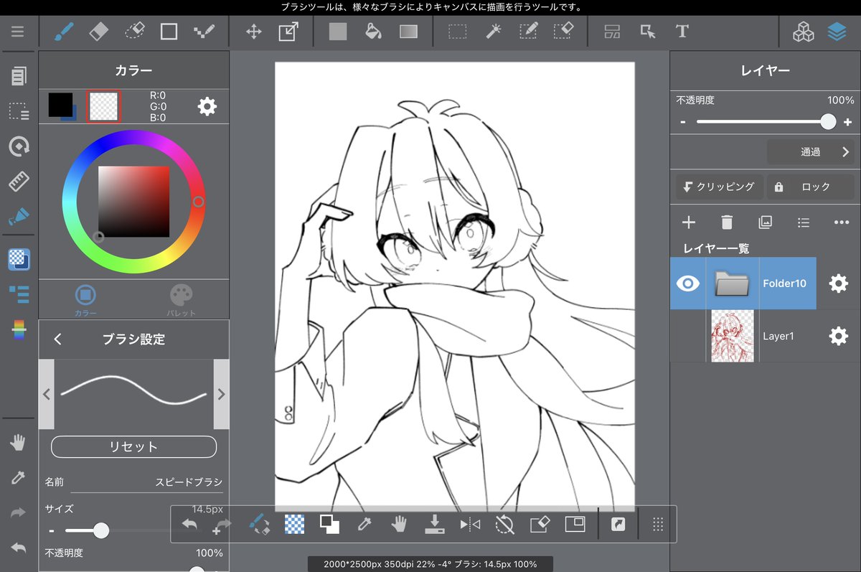Viewport: 861px width, 572px height.
Task: Swap foreground and background colors in bottom toolbar
Action: coord(329,525)
